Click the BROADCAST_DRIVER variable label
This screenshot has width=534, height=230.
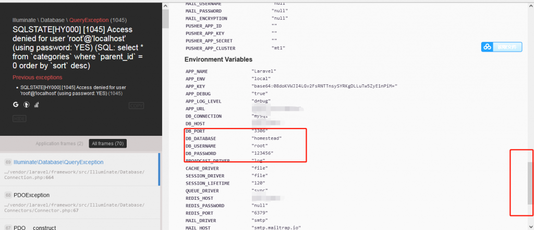tap(208, 161)
